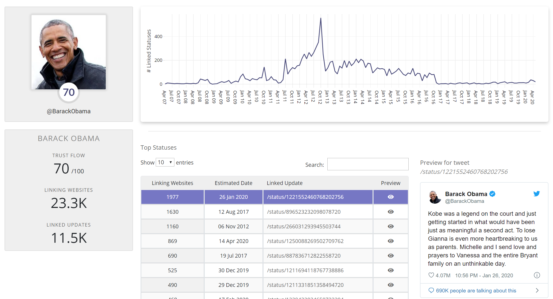Click the Trust Flow 70 /100 value

click(x=69, y=169)
